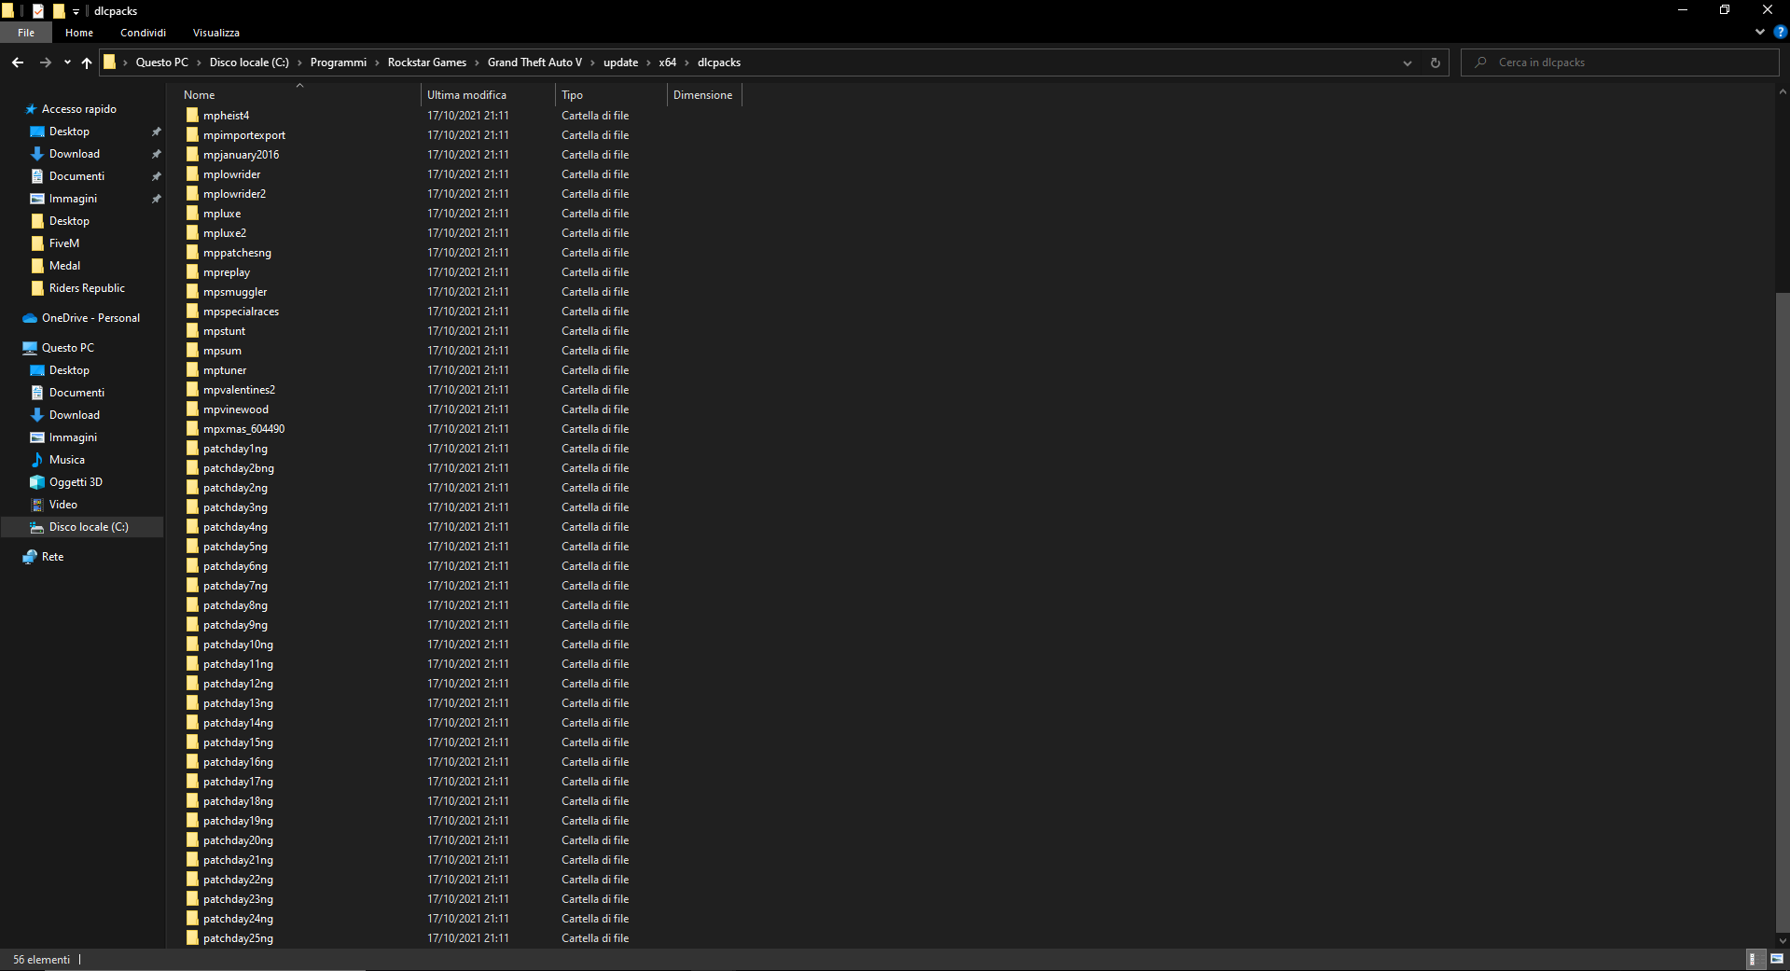The width and height of the screenshot is (1790, 971).
Task: Open OneDrive - Personal in sidebar
Action: point(90,318)
